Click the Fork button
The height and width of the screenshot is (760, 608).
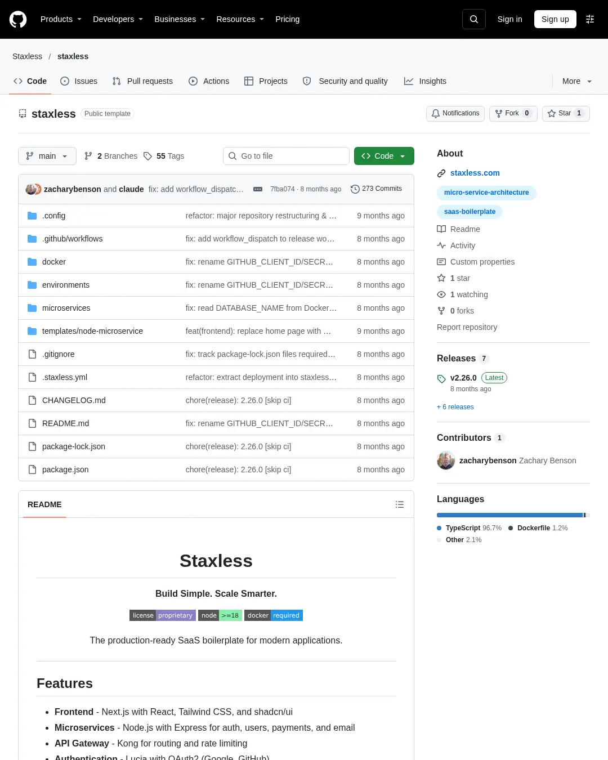pos(513,113)
